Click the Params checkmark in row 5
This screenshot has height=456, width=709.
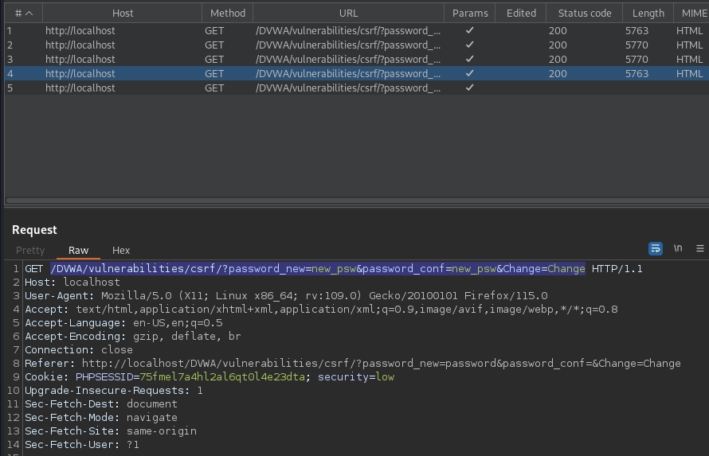click(469, 88)
